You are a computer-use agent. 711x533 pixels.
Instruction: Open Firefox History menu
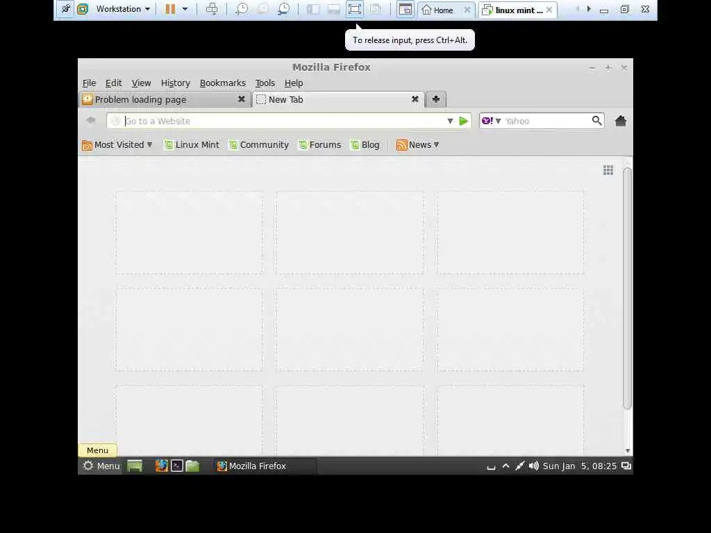coord(176,83)
